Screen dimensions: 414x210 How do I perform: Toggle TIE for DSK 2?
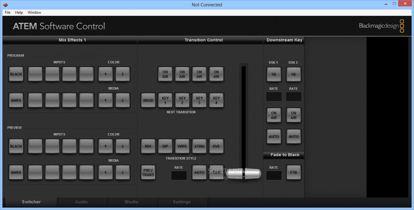click(x=294, y=74)
